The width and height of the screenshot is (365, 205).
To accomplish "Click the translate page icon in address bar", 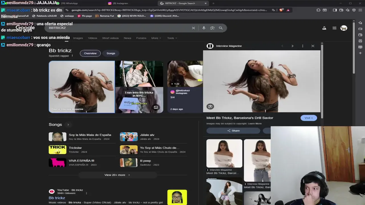I will (x=273, y=10).
